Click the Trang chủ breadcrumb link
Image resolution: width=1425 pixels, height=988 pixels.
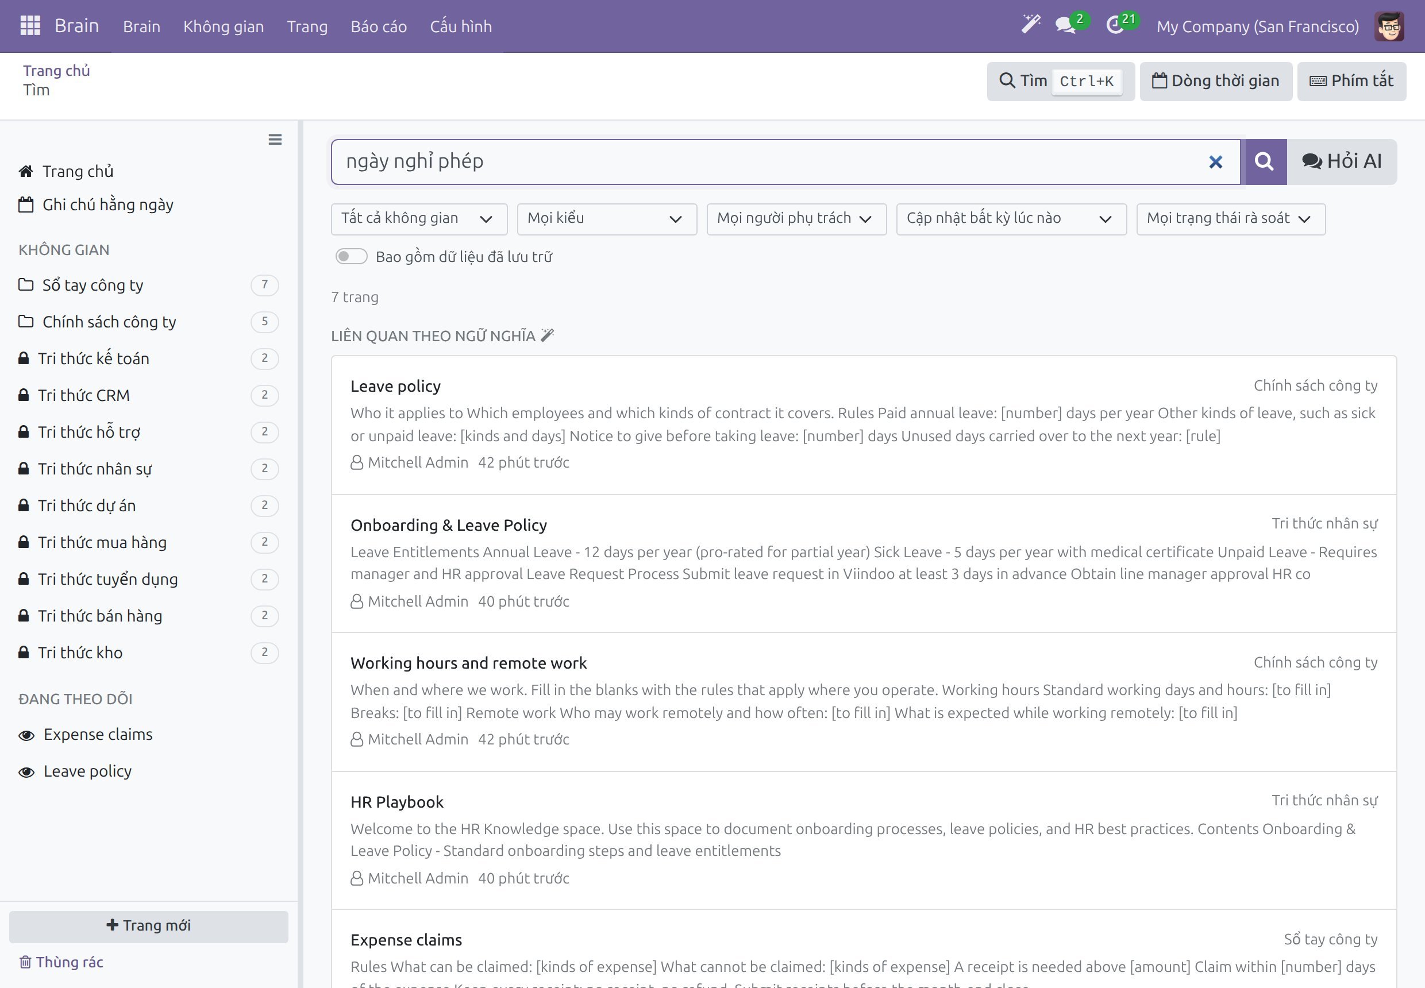tap(56, 71)
